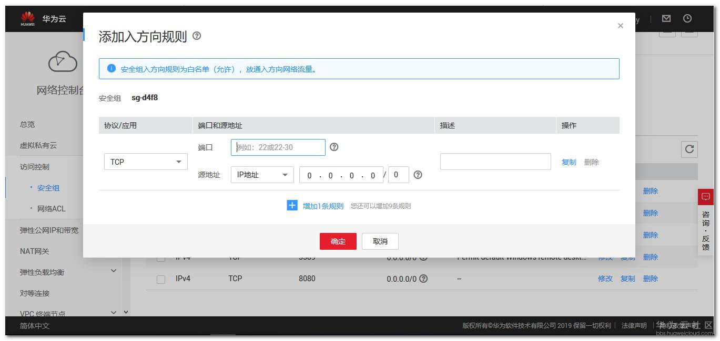Select 访问控制 in the sidebar

(35, 167)
